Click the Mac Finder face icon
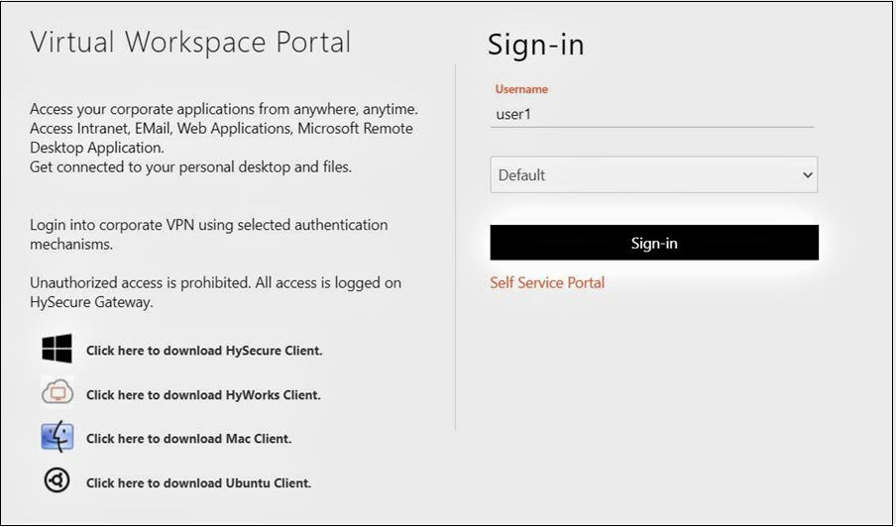 point(57,437)
